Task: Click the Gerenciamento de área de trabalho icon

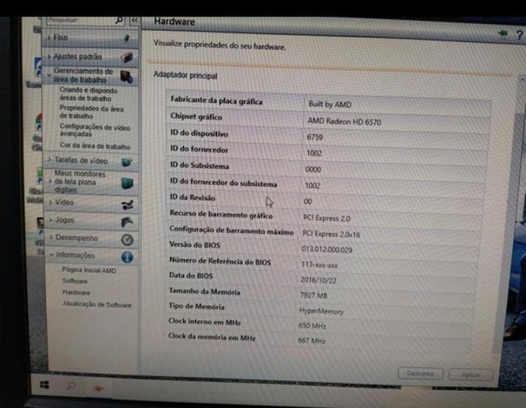Action: (x=127, y=76)
